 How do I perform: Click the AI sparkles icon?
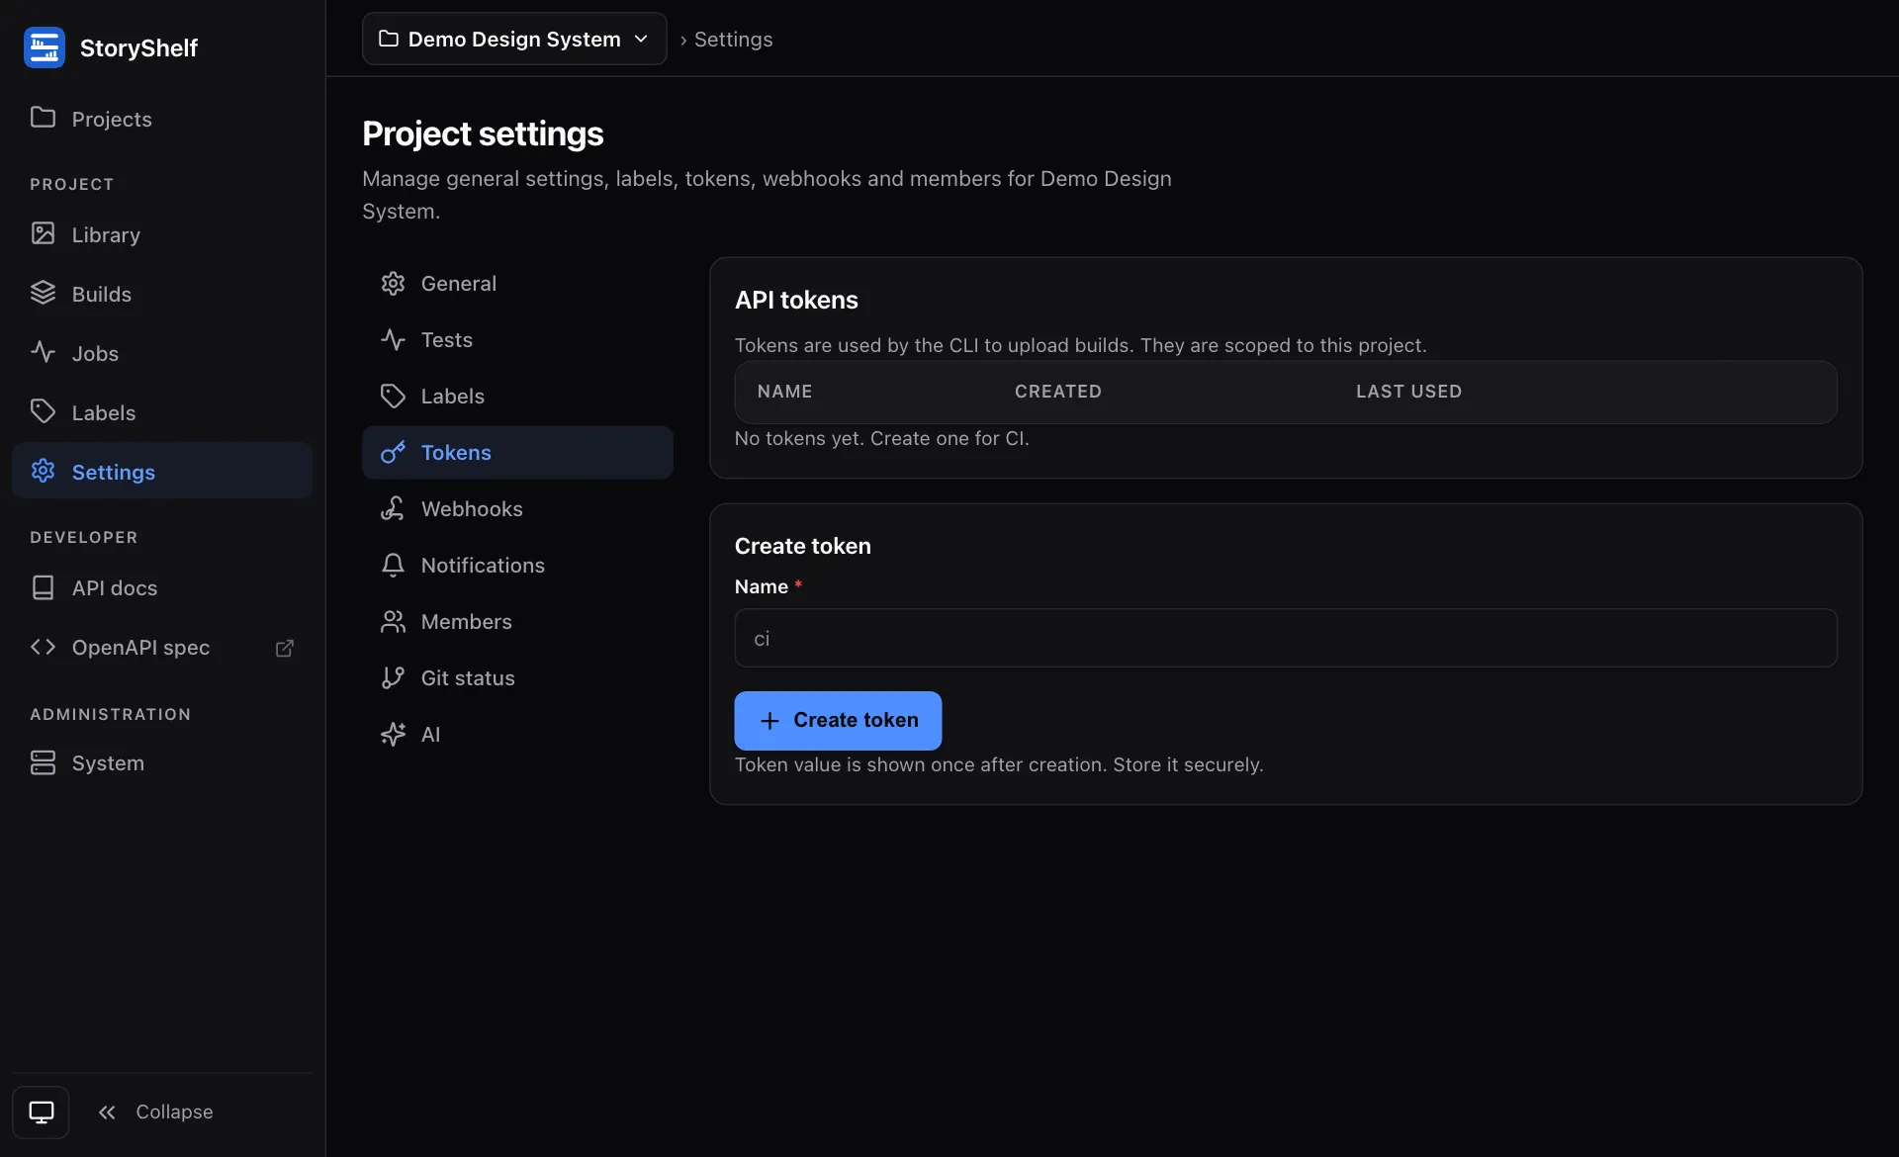tap(393, 734)
